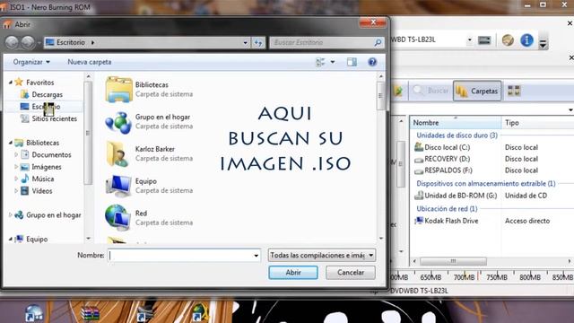Select the Red network icon in file list
The height and width of the screenshot is (323, 574).
pos(117,217)
